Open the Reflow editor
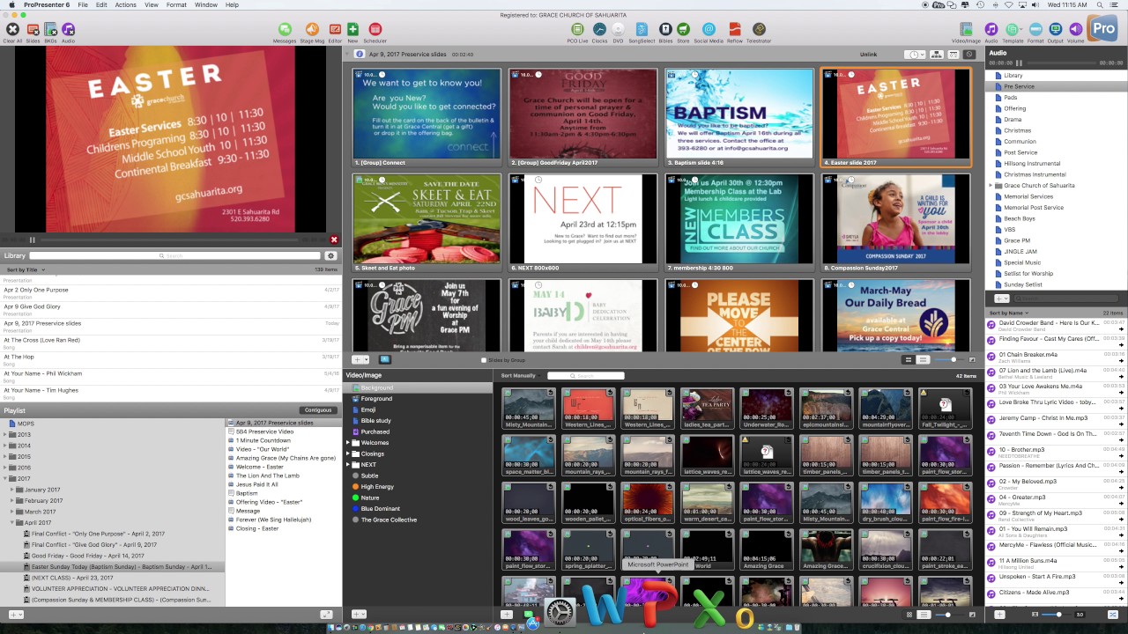 point(734,30)
